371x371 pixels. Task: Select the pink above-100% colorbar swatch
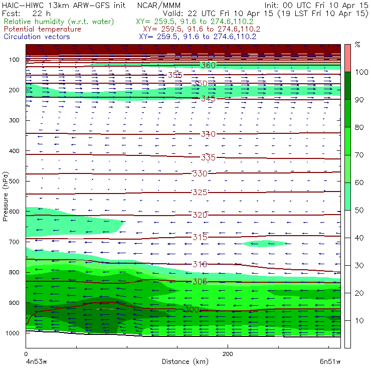(347, 58)
